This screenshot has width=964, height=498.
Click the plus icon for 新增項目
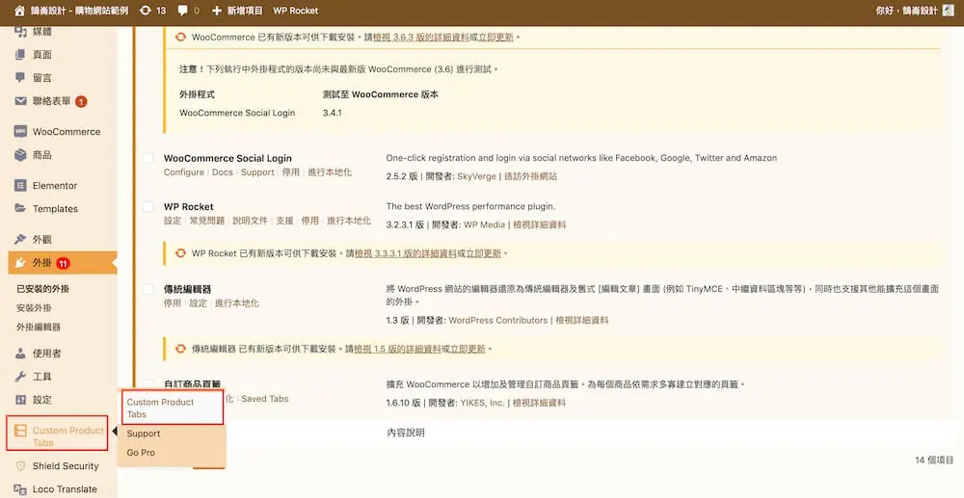(216, 11)
